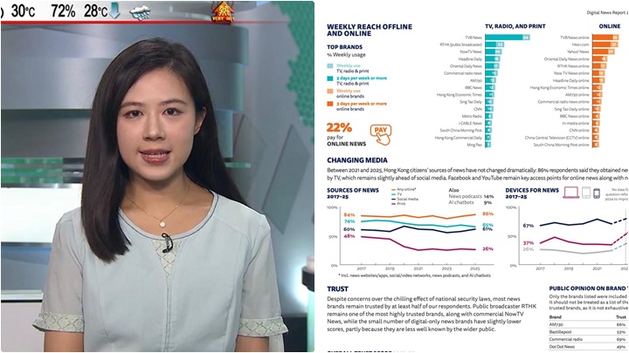Viewport: 629px width, 353px height.
Task: Click the 'SOURCES OF NEWS 2017–25' chart title
Action: (353, 193)
